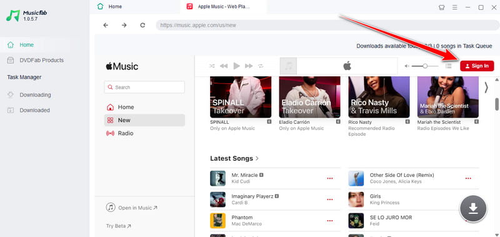Screen dimensions: 500x237
Task: Go forward with the forward arrow
Action: (124, 25)
